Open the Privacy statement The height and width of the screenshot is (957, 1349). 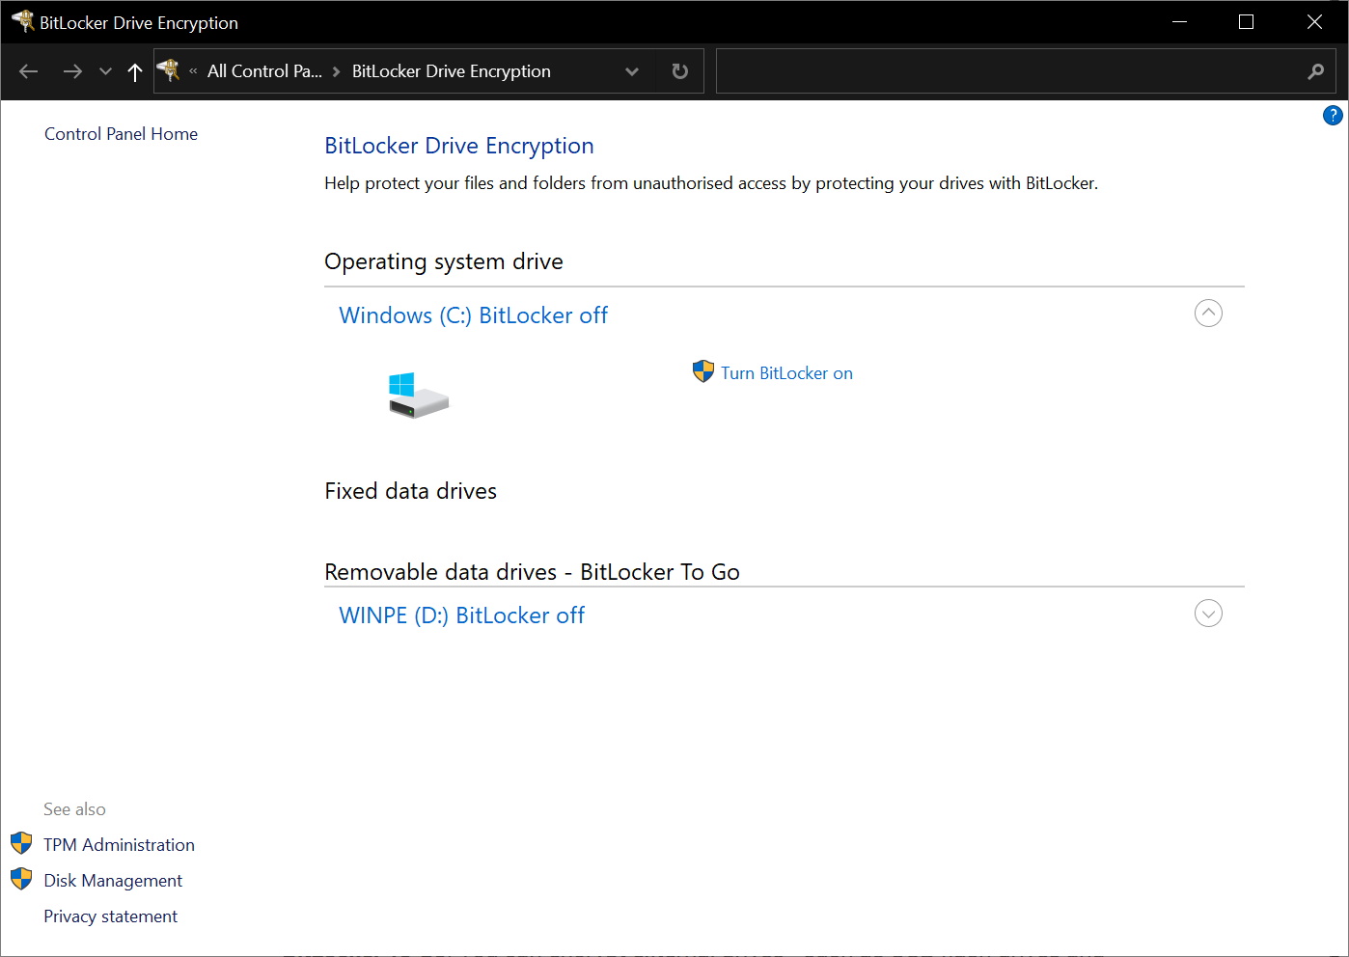[110, 916]
